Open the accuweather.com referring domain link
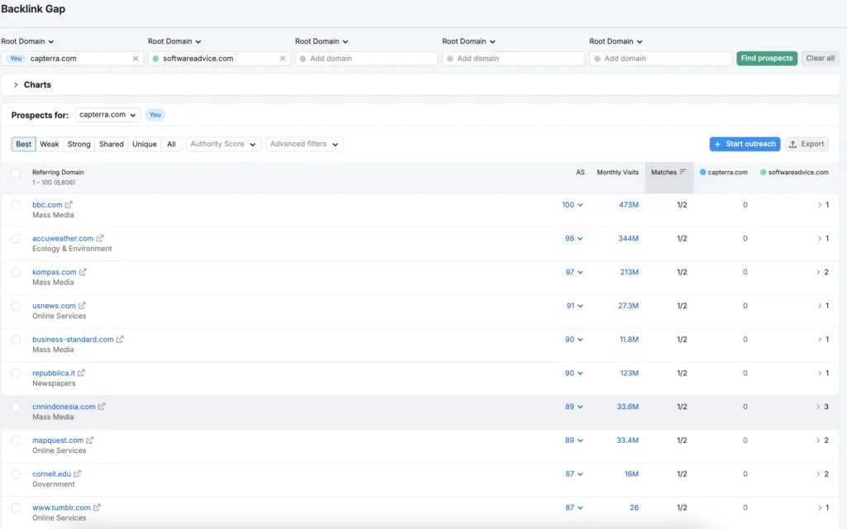The height and width of the screenshot is (529, 847). click(63, 238)
